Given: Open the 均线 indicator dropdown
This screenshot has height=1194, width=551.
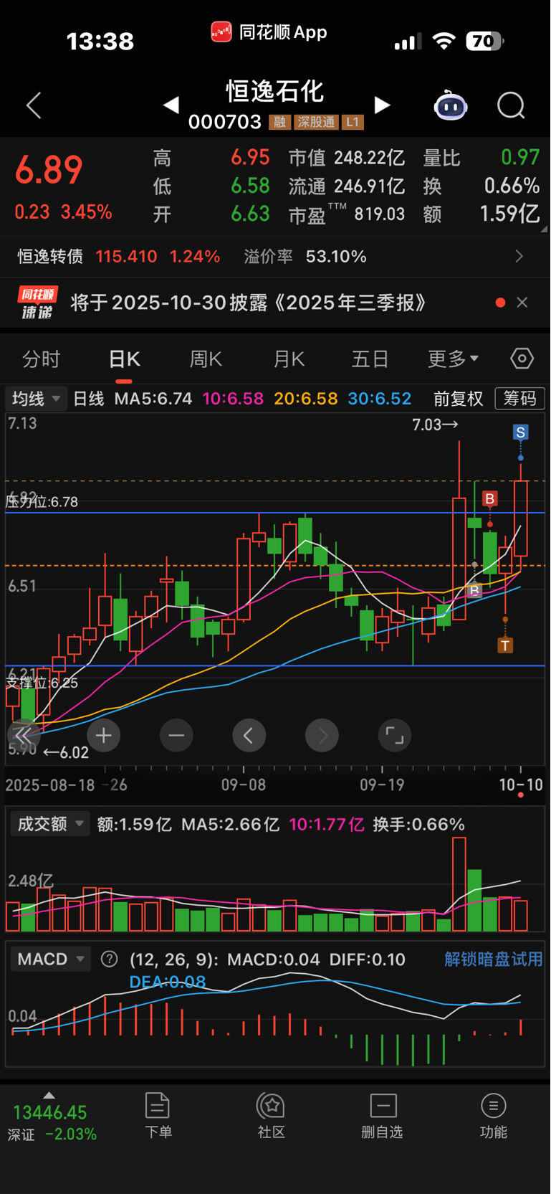Looking at the screenshot, I should (35, 398).
